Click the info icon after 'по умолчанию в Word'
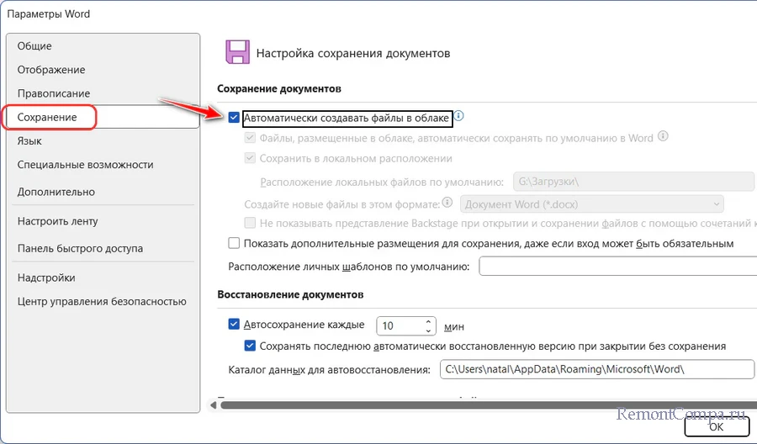Viewport: 757px width, 444px height. coord(664,137)
